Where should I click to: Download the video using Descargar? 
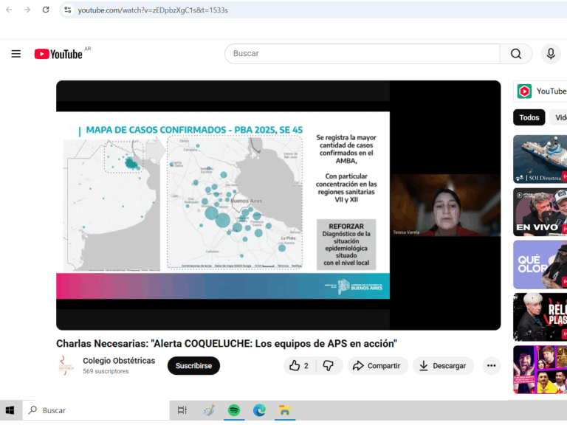[443, 366]
